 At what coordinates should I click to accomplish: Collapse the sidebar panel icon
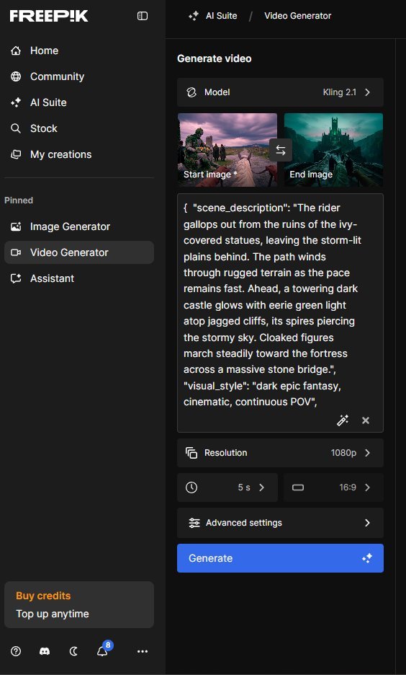[x=143, y=16]
